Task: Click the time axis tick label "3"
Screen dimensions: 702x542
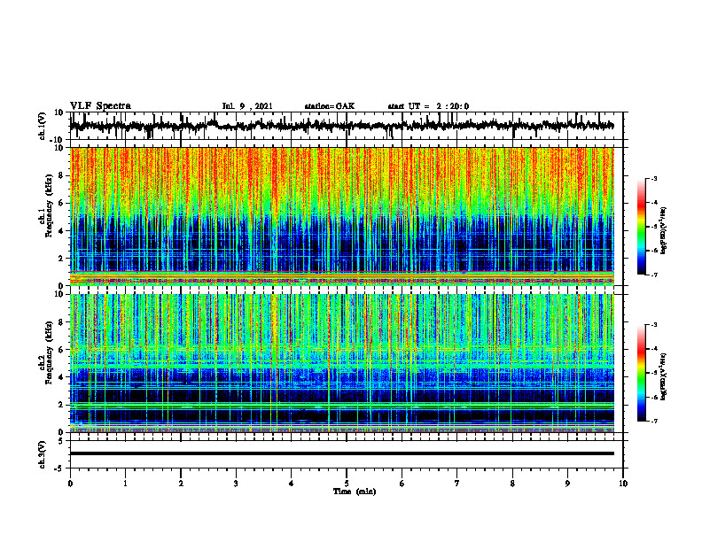Action: (x=236, y=484)
